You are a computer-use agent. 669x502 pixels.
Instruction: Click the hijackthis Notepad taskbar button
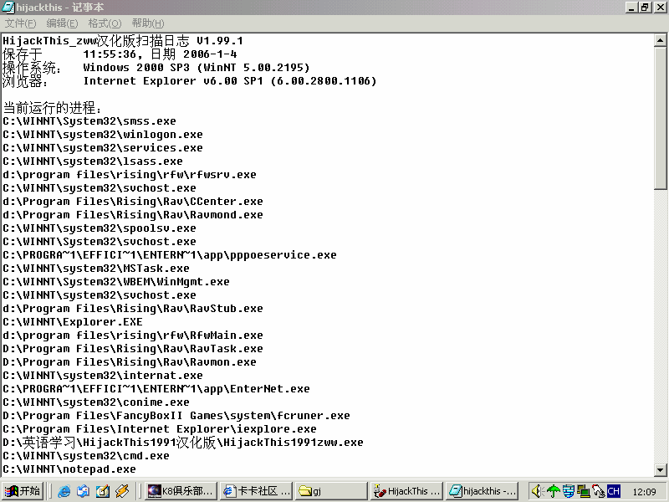point(483,491)
